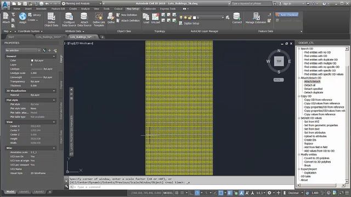Click the topology Load icon
Screen dimensions: 351x197
[x=146, y=18]
